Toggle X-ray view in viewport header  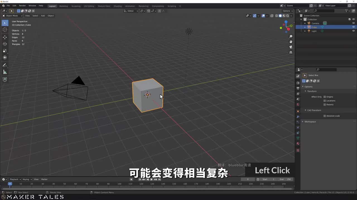click(272, 16)
